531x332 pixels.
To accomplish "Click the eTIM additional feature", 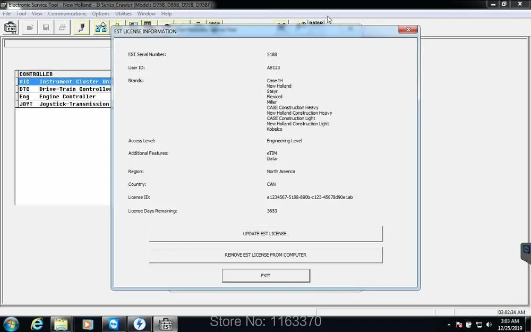I will pyautogui.click(x=271, y=153).
